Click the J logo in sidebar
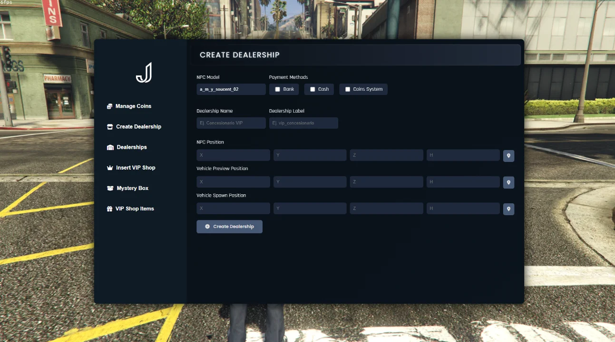Image resolution: width=615 pixels, height=342 pixels. 144,73
